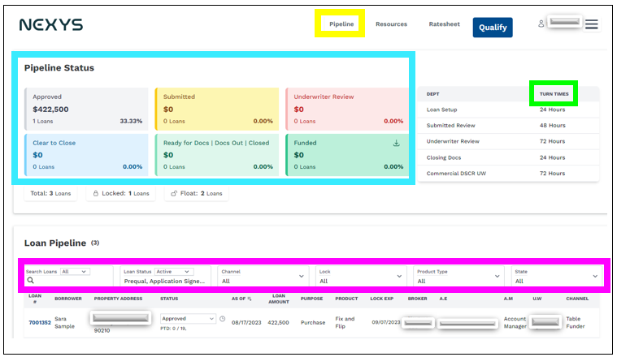
Task: Click the clock icon beside Approved status
Action: (223, 319)
